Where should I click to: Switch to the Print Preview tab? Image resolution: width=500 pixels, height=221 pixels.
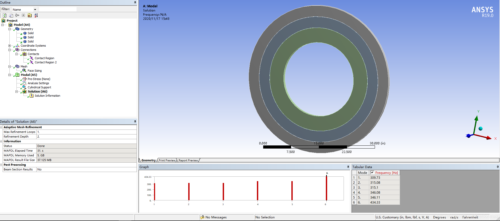tap(167, 160)
